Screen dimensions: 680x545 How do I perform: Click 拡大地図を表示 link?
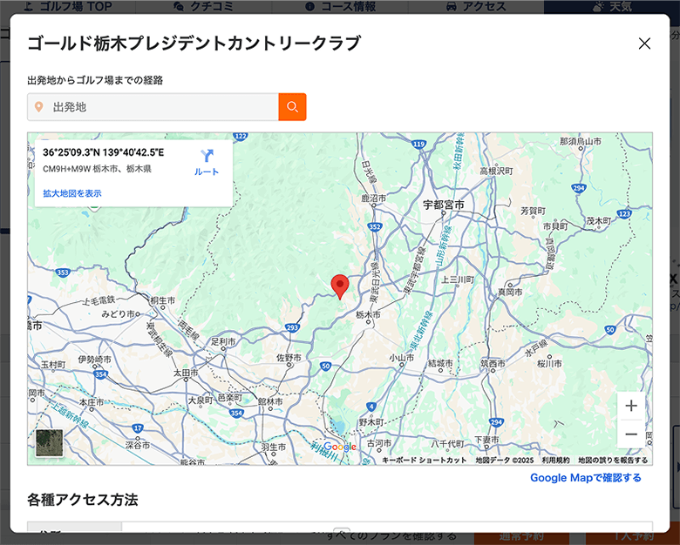point(72,193)
